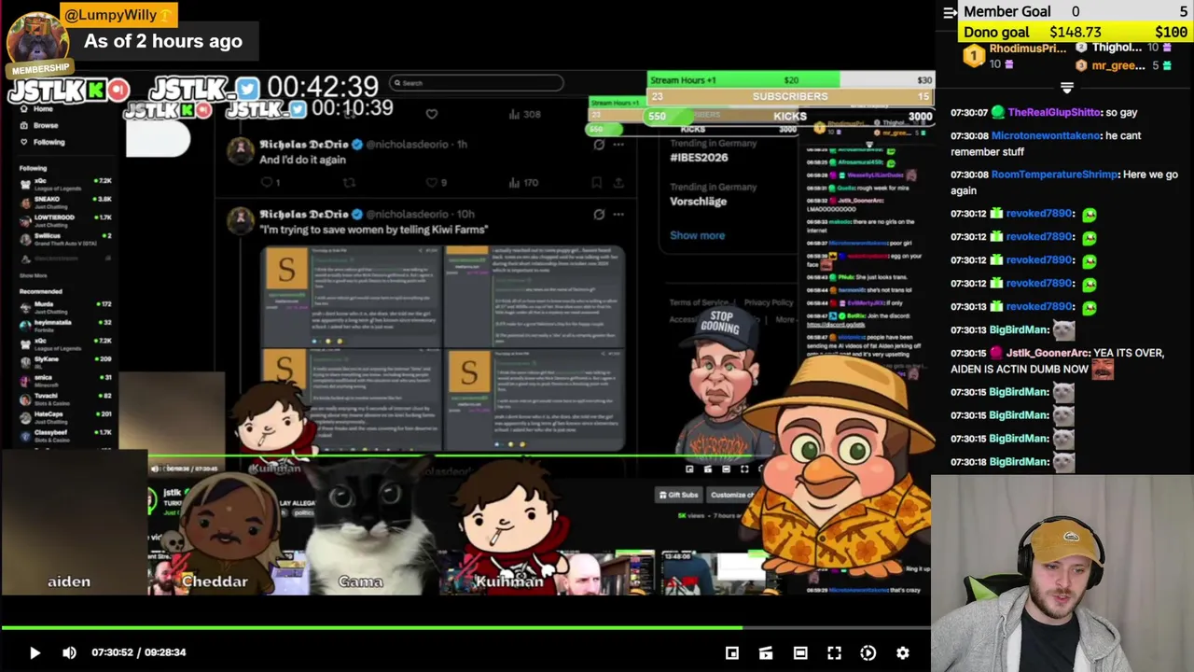Open Thighol... second place gifter entry
1194x672 pixels.
tap(1117, 48)
